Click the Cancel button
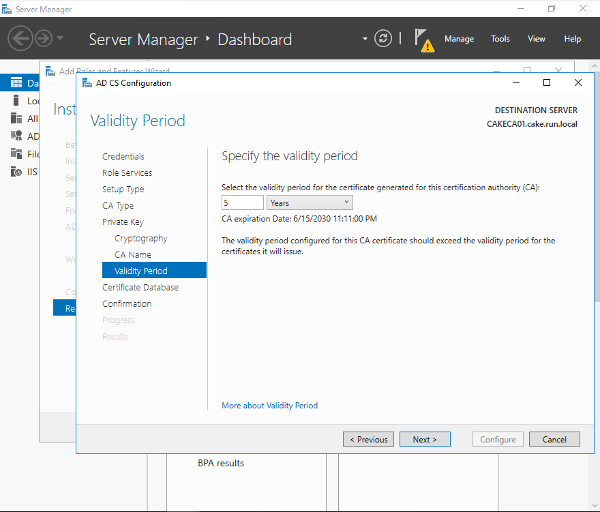The width and height of the screenshot is (600, 512). click(554, 439)
